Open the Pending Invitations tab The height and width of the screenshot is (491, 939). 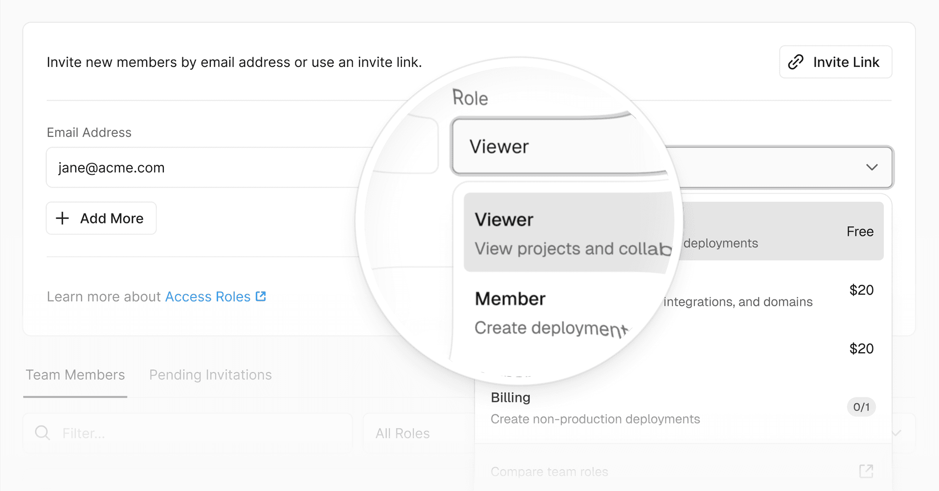210,375
